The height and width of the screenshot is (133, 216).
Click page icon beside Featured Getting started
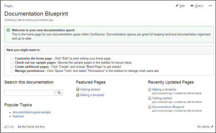[78, 90]
